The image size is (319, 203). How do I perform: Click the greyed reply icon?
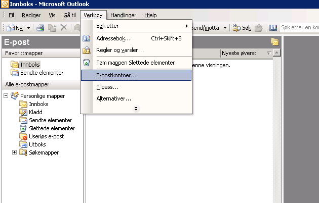tap(77, 28)
